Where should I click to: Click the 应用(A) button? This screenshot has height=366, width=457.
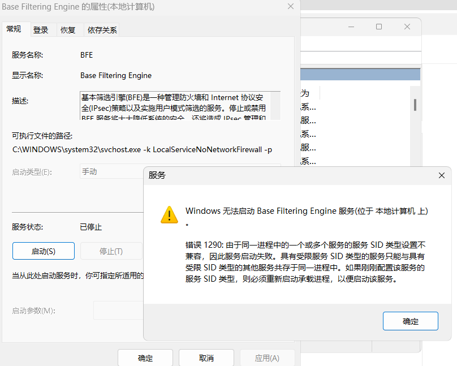268,358
